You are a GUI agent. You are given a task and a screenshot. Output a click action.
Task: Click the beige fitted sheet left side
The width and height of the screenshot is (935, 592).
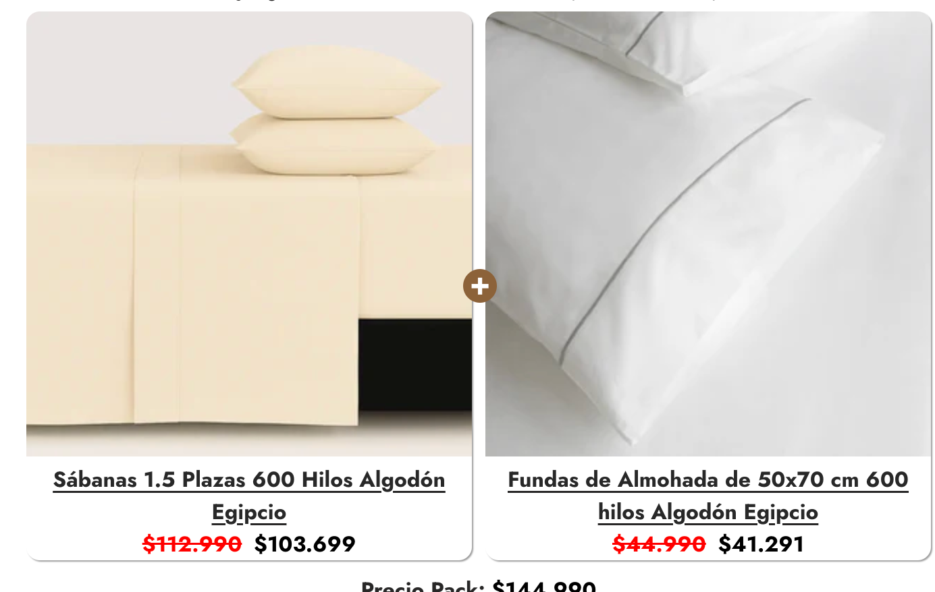[x=80, y=283]
